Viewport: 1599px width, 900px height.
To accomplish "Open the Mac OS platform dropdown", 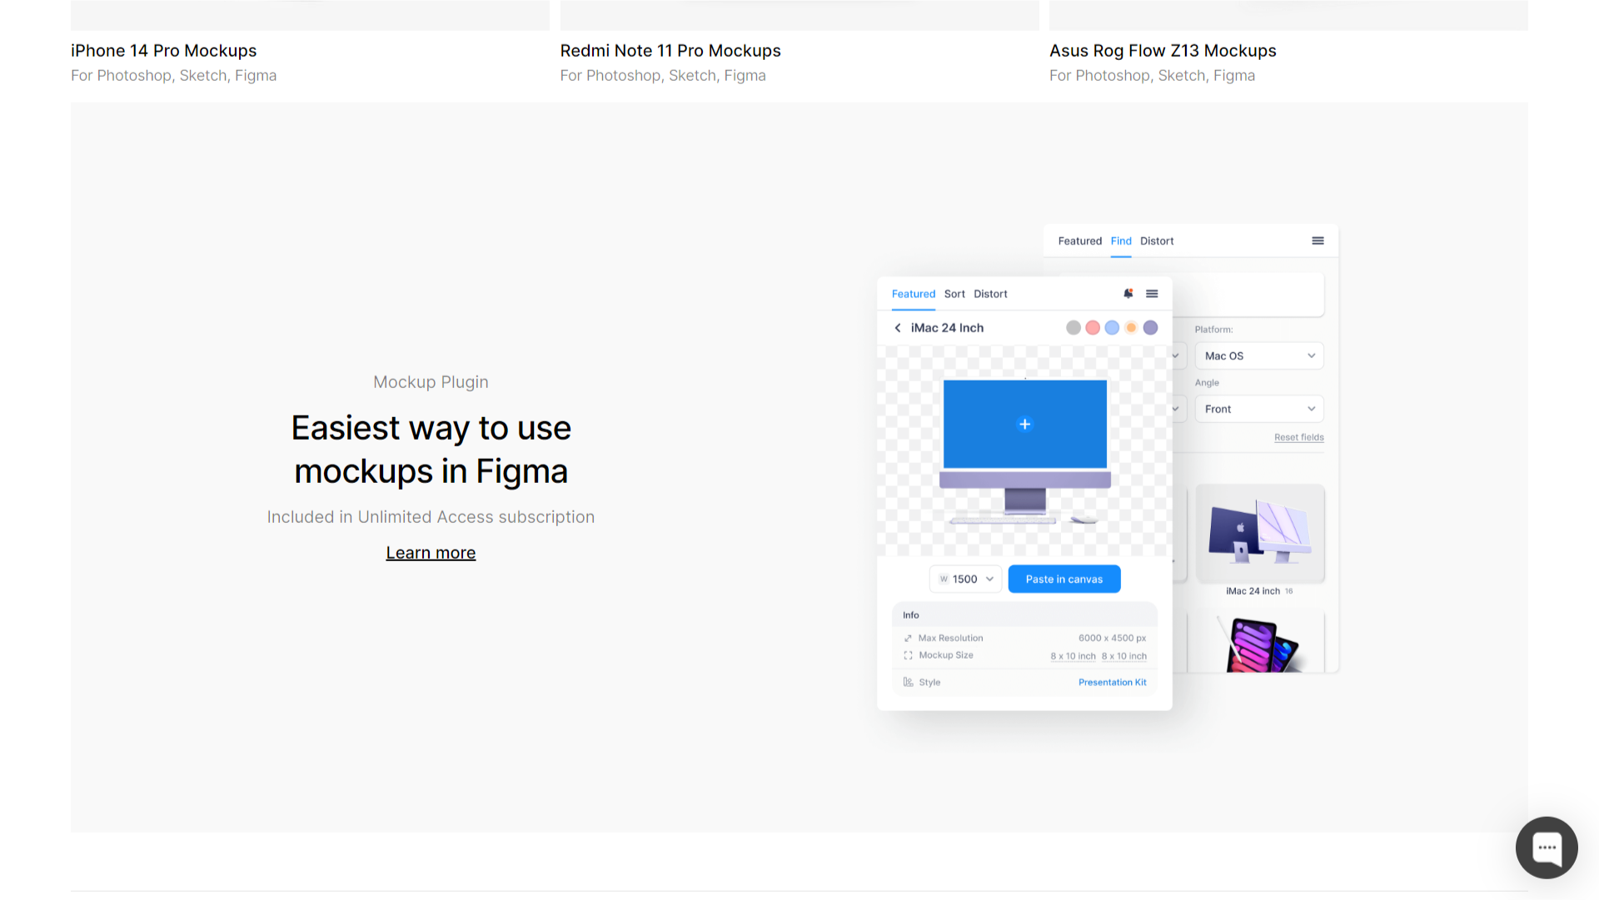I will tap(1259, 356).
